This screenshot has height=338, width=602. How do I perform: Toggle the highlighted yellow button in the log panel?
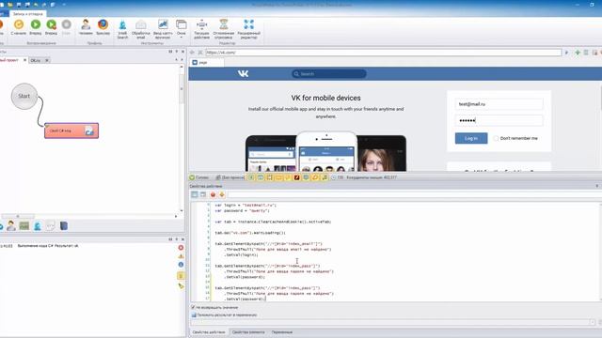[x=181, y=275]
